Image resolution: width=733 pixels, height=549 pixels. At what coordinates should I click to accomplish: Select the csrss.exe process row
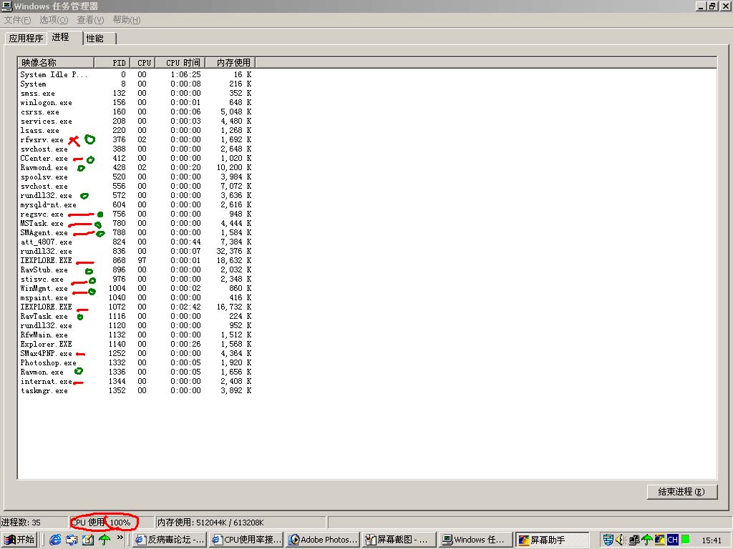click(136, 112)
